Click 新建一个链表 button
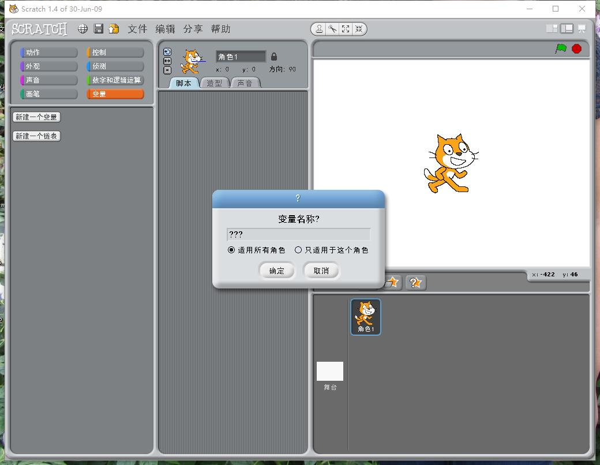600x465 pixels. click(36, 136)
